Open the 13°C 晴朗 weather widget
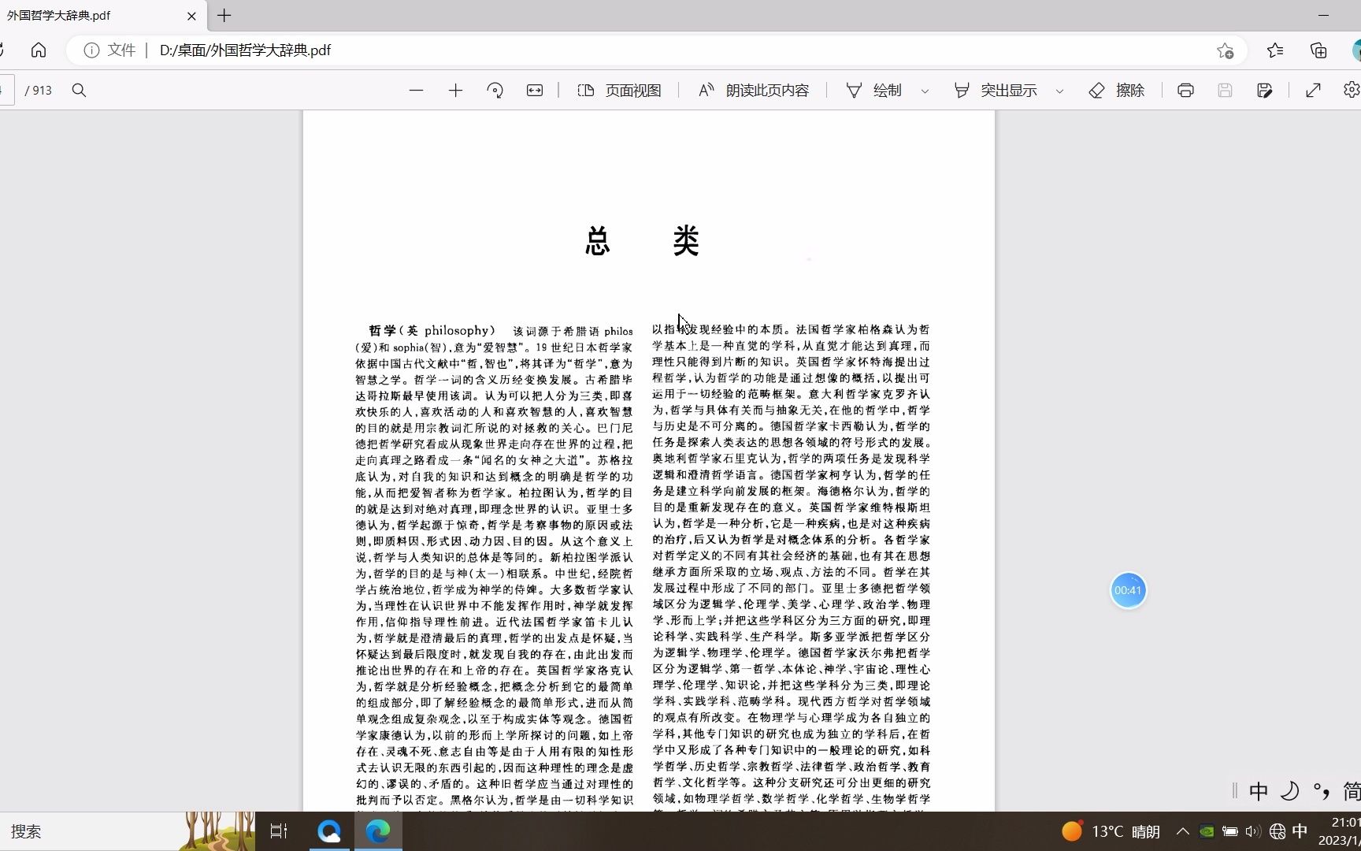 point(1111,831)
